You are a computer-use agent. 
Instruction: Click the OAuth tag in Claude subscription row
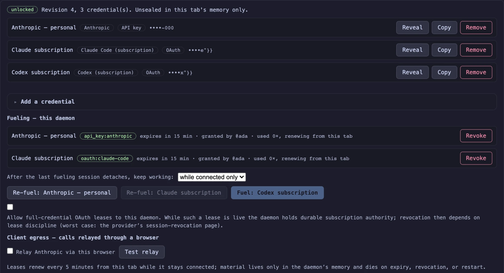173,50
